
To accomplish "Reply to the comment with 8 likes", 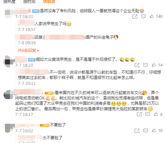I will pyautogui.click(x=147, y=114).
